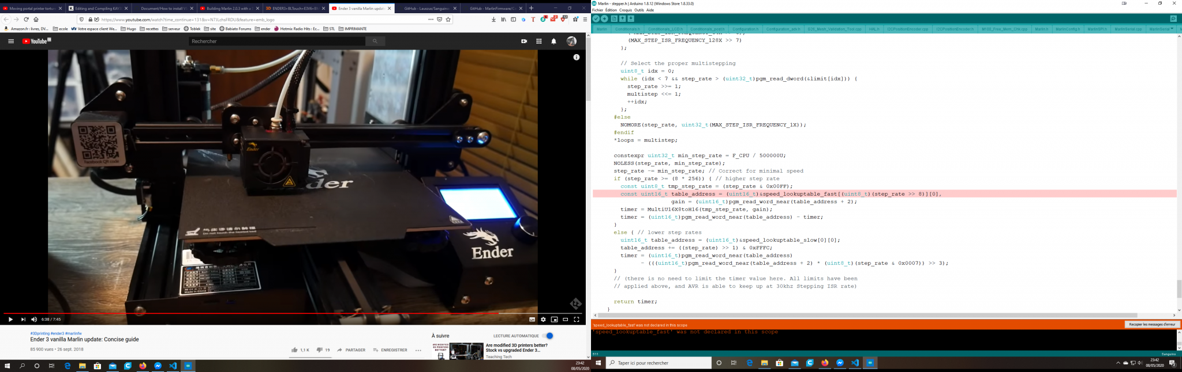Screen dimensions: 1182x372
Task: Open YouTube player settings gear
Action: tap(543, 320)
